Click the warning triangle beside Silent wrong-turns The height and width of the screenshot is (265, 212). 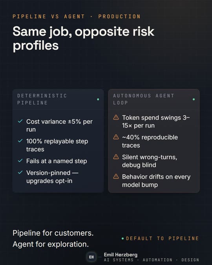click(x=116, y=157)
